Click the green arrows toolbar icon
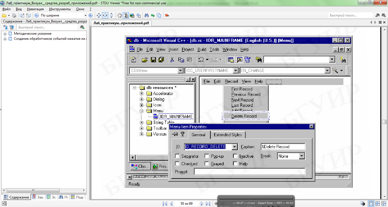This screenshot has height=207, width=388. click(153, 15)
